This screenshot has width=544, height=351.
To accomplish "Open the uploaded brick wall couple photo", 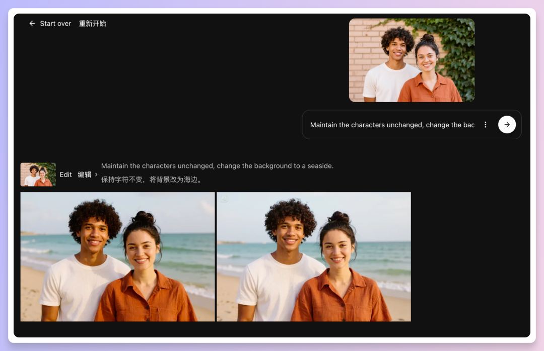I will (412, 60).
